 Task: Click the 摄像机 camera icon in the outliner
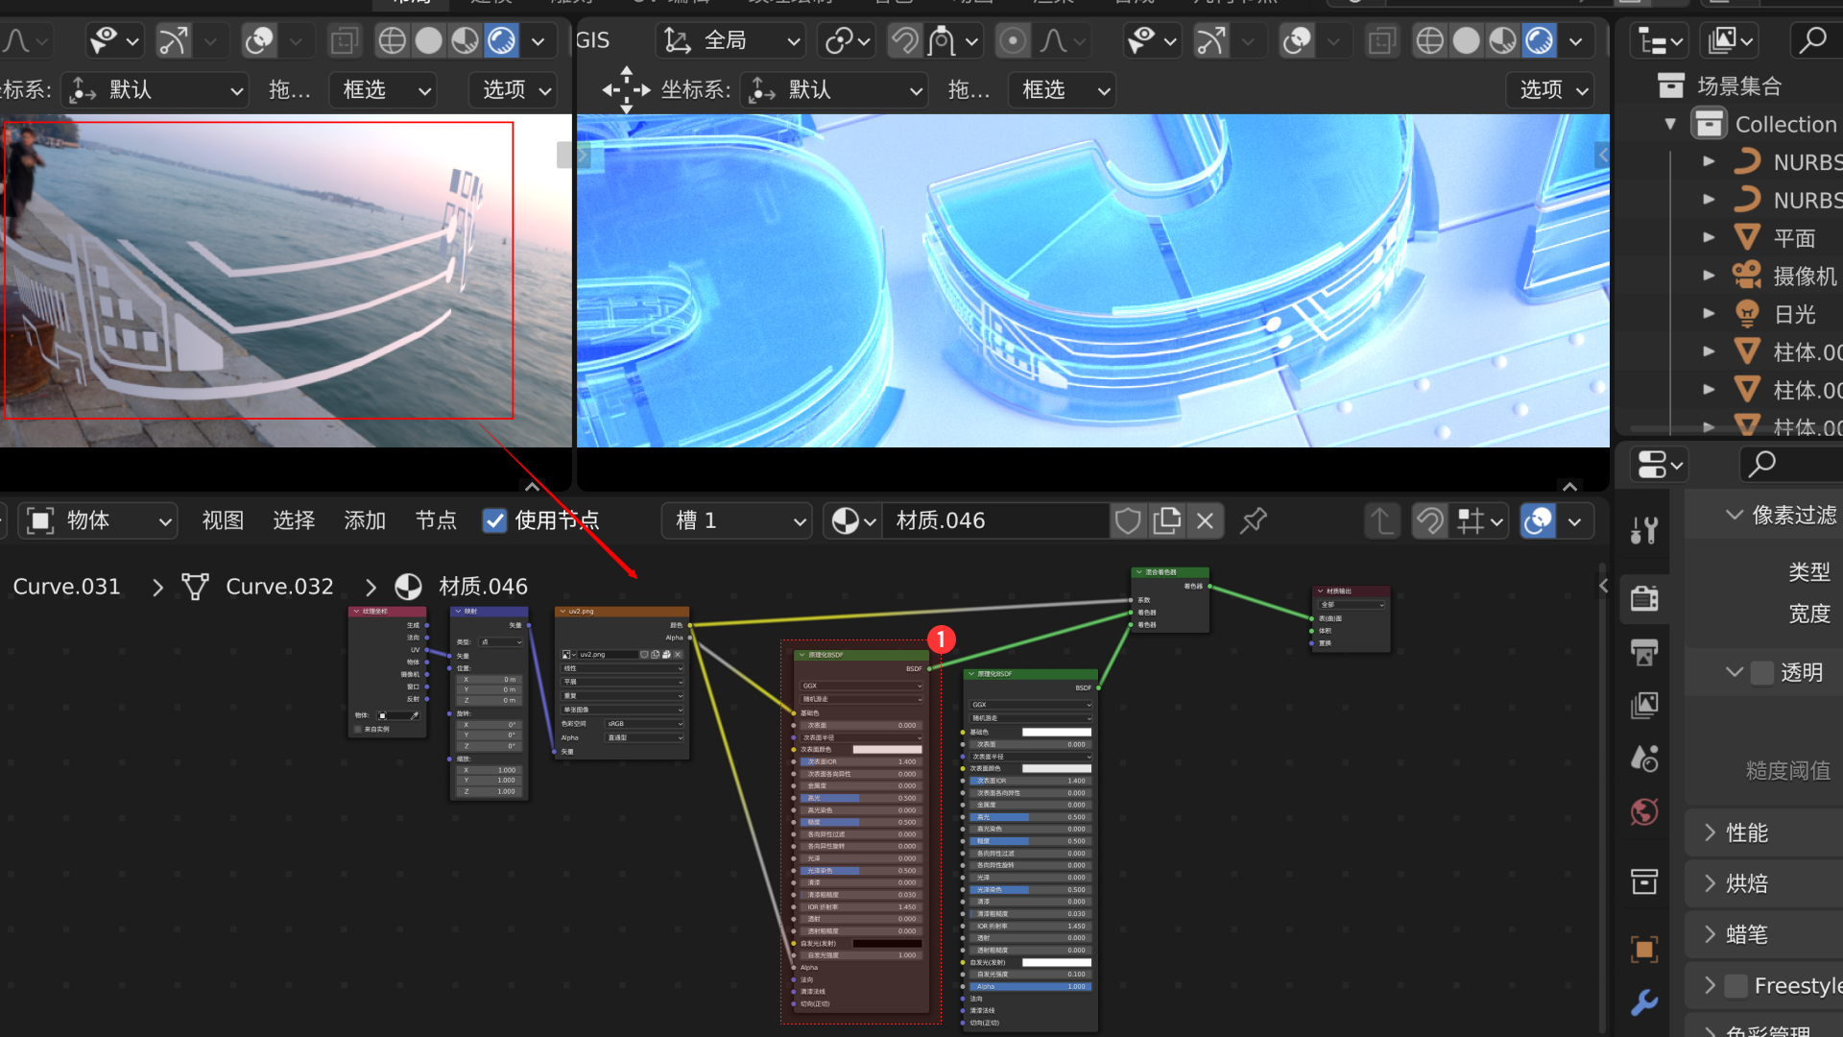click(1745, 276)
